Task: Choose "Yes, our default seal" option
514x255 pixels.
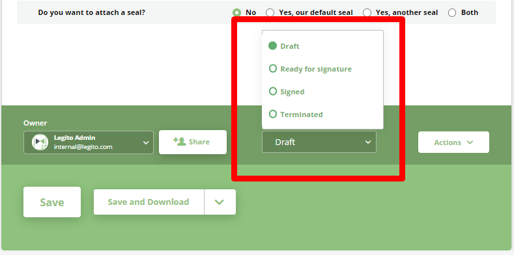Action: (270, 12)
